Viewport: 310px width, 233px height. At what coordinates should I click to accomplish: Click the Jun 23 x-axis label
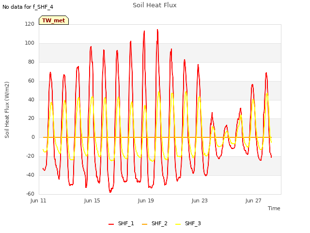[x=200, y=200]
